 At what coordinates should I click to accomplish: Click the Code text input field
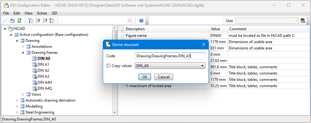[x=170, y=56]
